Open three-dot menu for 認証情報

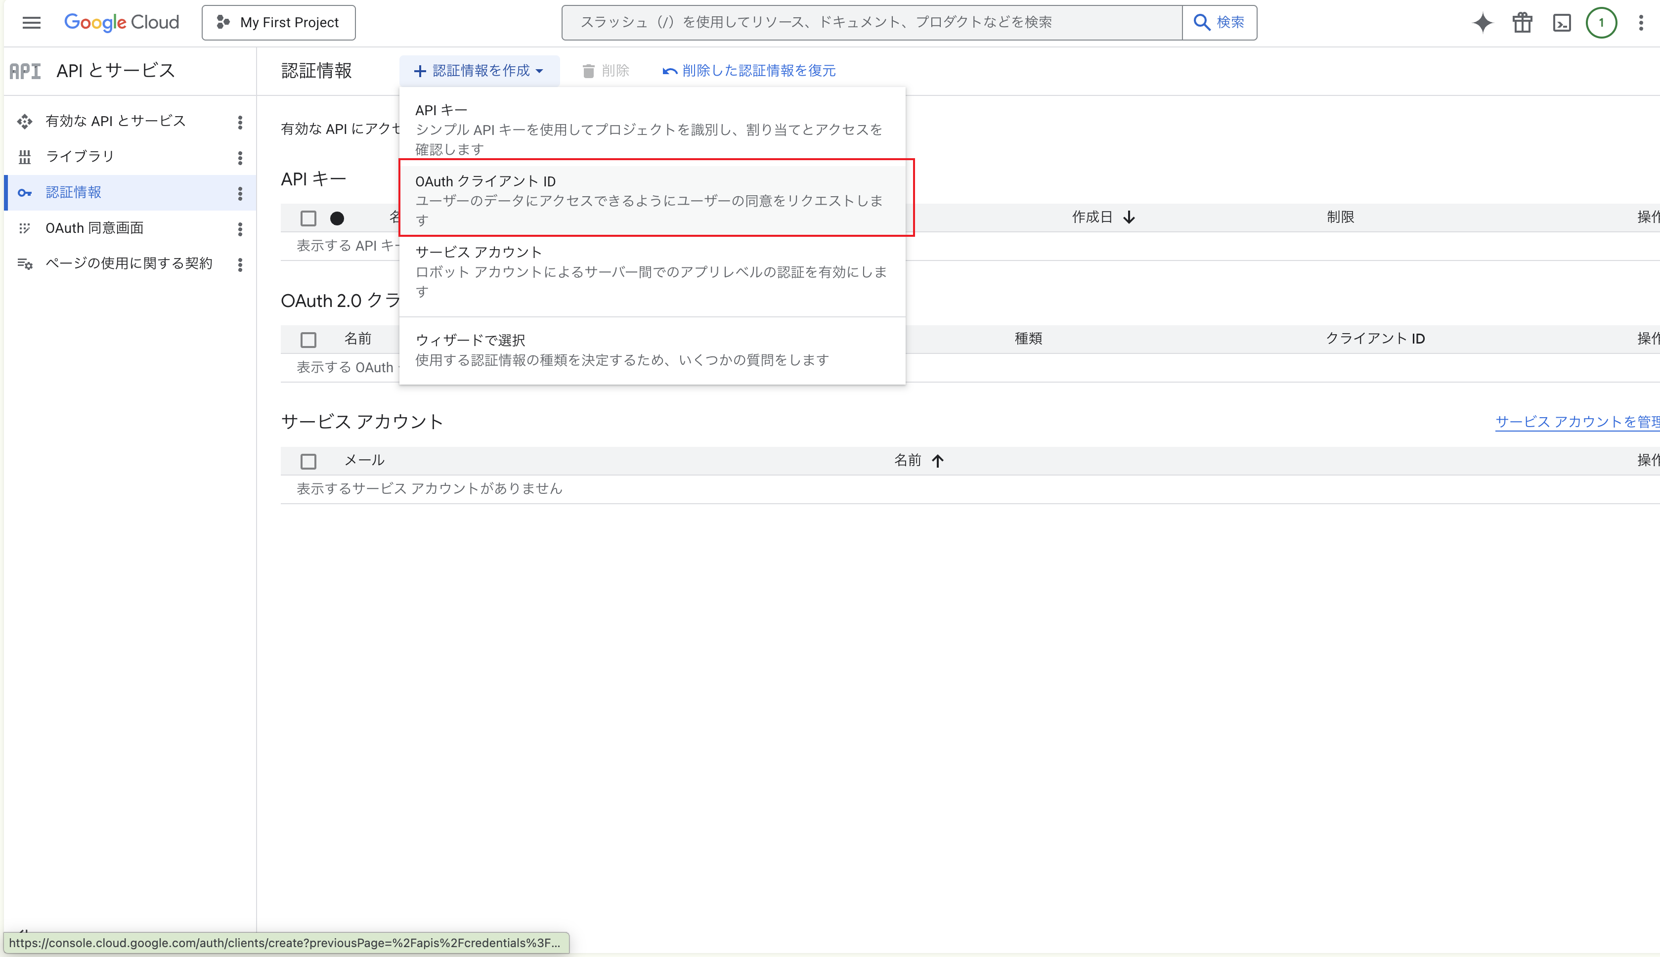pos(240,193)
